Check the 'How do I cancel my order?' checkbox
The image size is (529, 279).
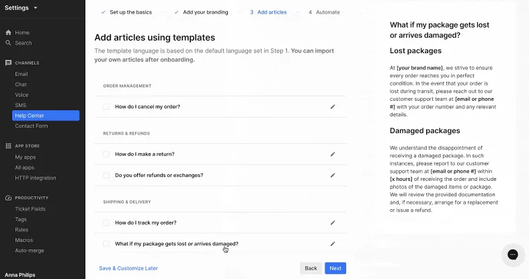click(106, 106)
